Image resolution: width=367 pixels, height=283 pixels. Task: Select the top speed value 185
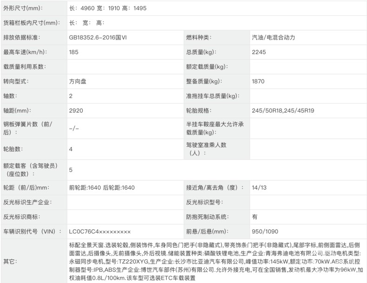point(74,52)
